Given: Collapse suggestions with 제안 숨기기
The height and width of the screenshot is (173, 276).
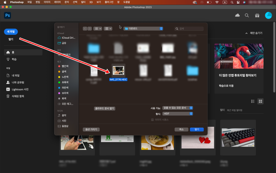Looking at the screenshot, I should (x=254, y=33).
